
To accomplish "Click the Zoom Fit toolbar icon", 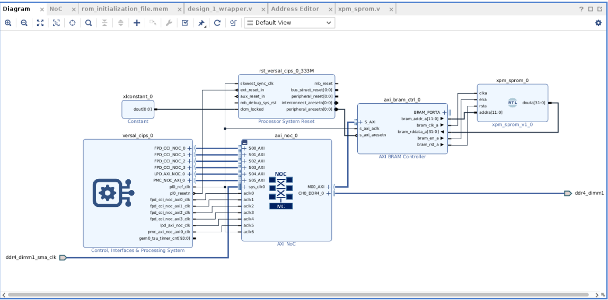I will point(40,23).
